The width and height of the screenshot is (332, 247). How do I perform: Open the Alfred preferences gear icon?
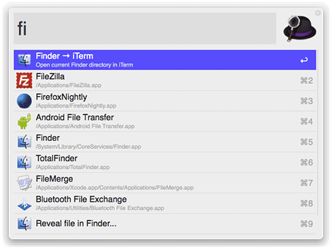(318, 13)
